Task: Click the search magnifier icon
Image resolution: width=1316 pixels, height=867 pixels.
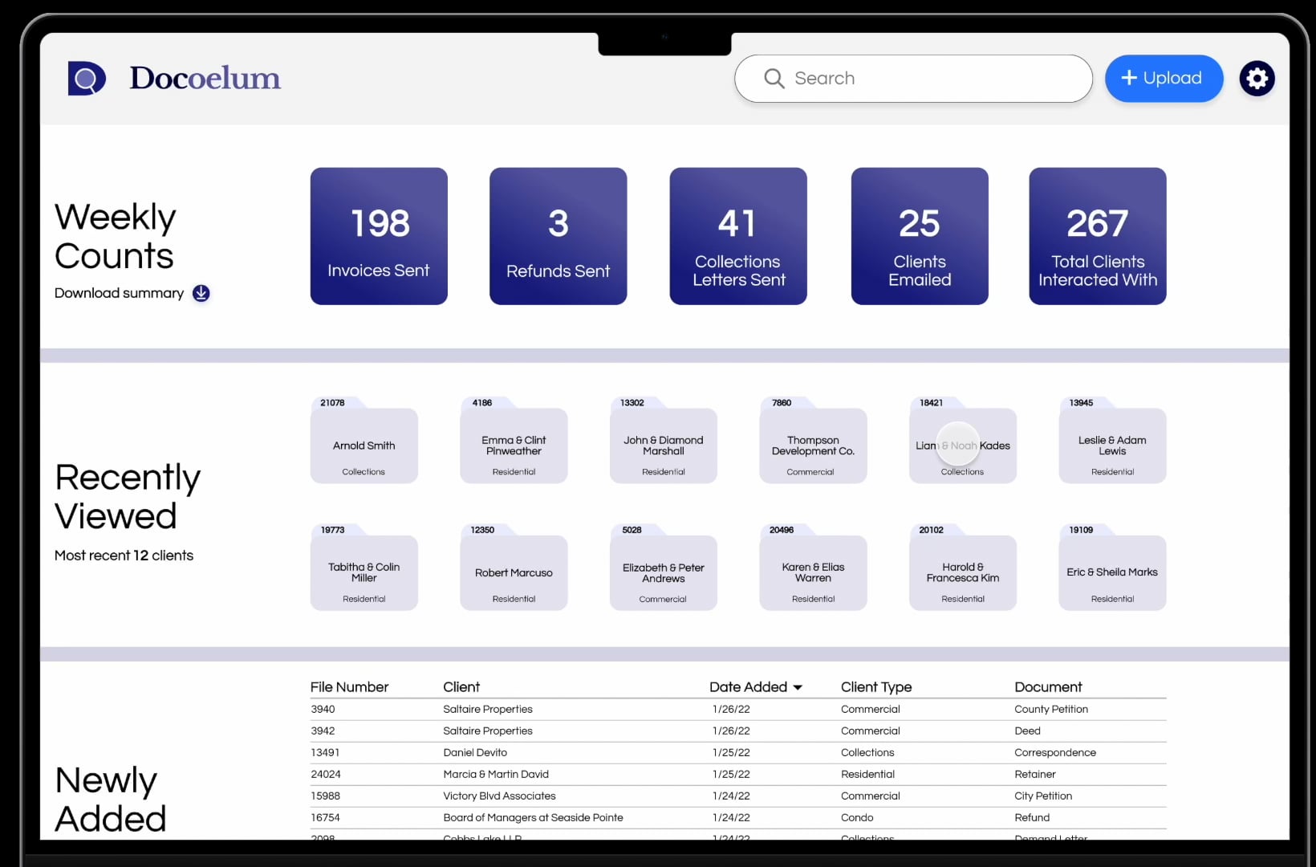Action: pos(774,79)
